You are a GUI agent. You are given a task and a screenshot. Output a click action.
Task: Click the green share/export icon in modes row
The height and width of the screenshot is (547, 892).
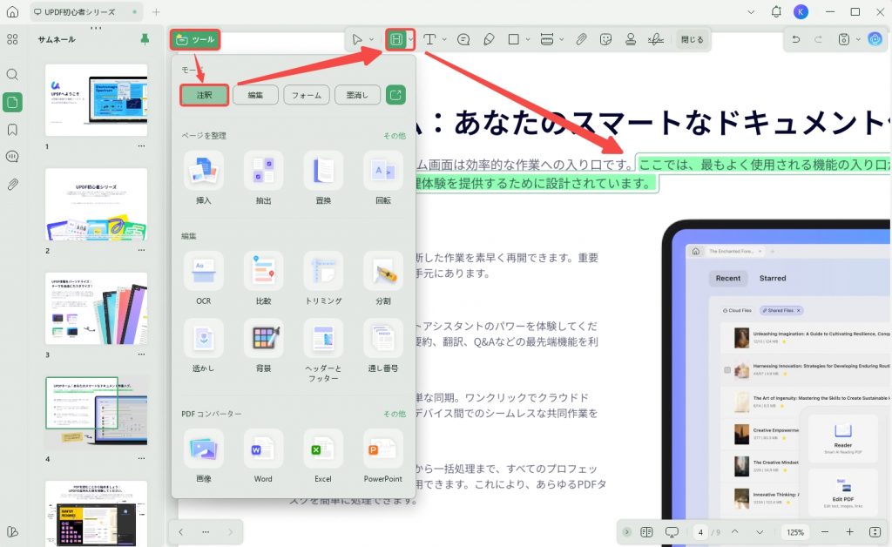tap(396, 95)
